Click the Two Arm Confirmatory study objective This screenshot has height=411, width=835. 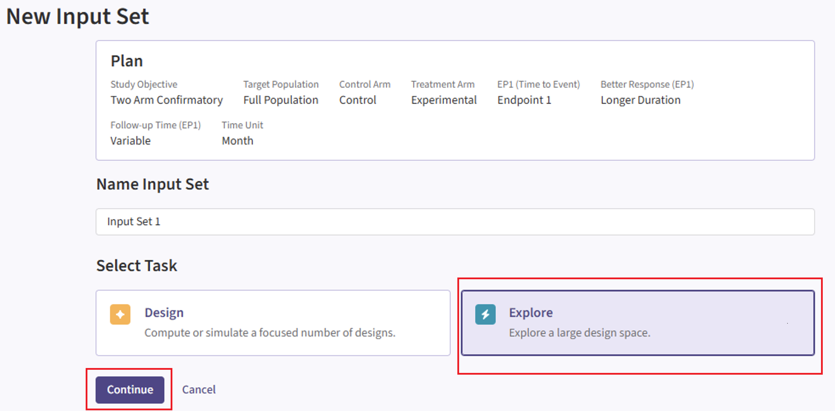point(166,100)
